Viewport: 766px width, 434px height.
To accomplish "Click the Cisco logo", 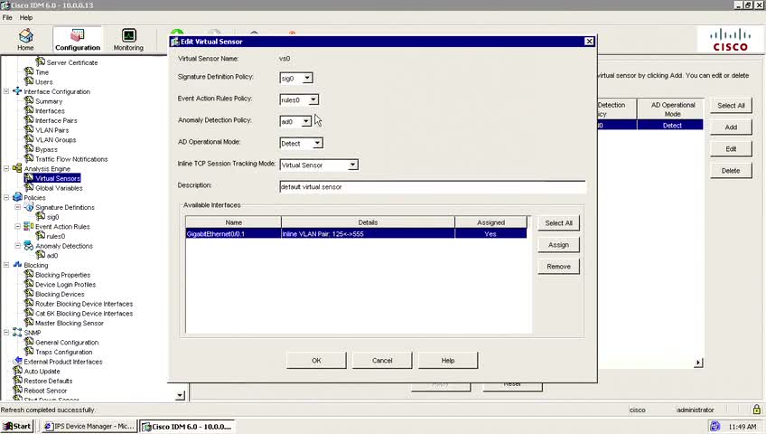I will click(x=731, y=40).
